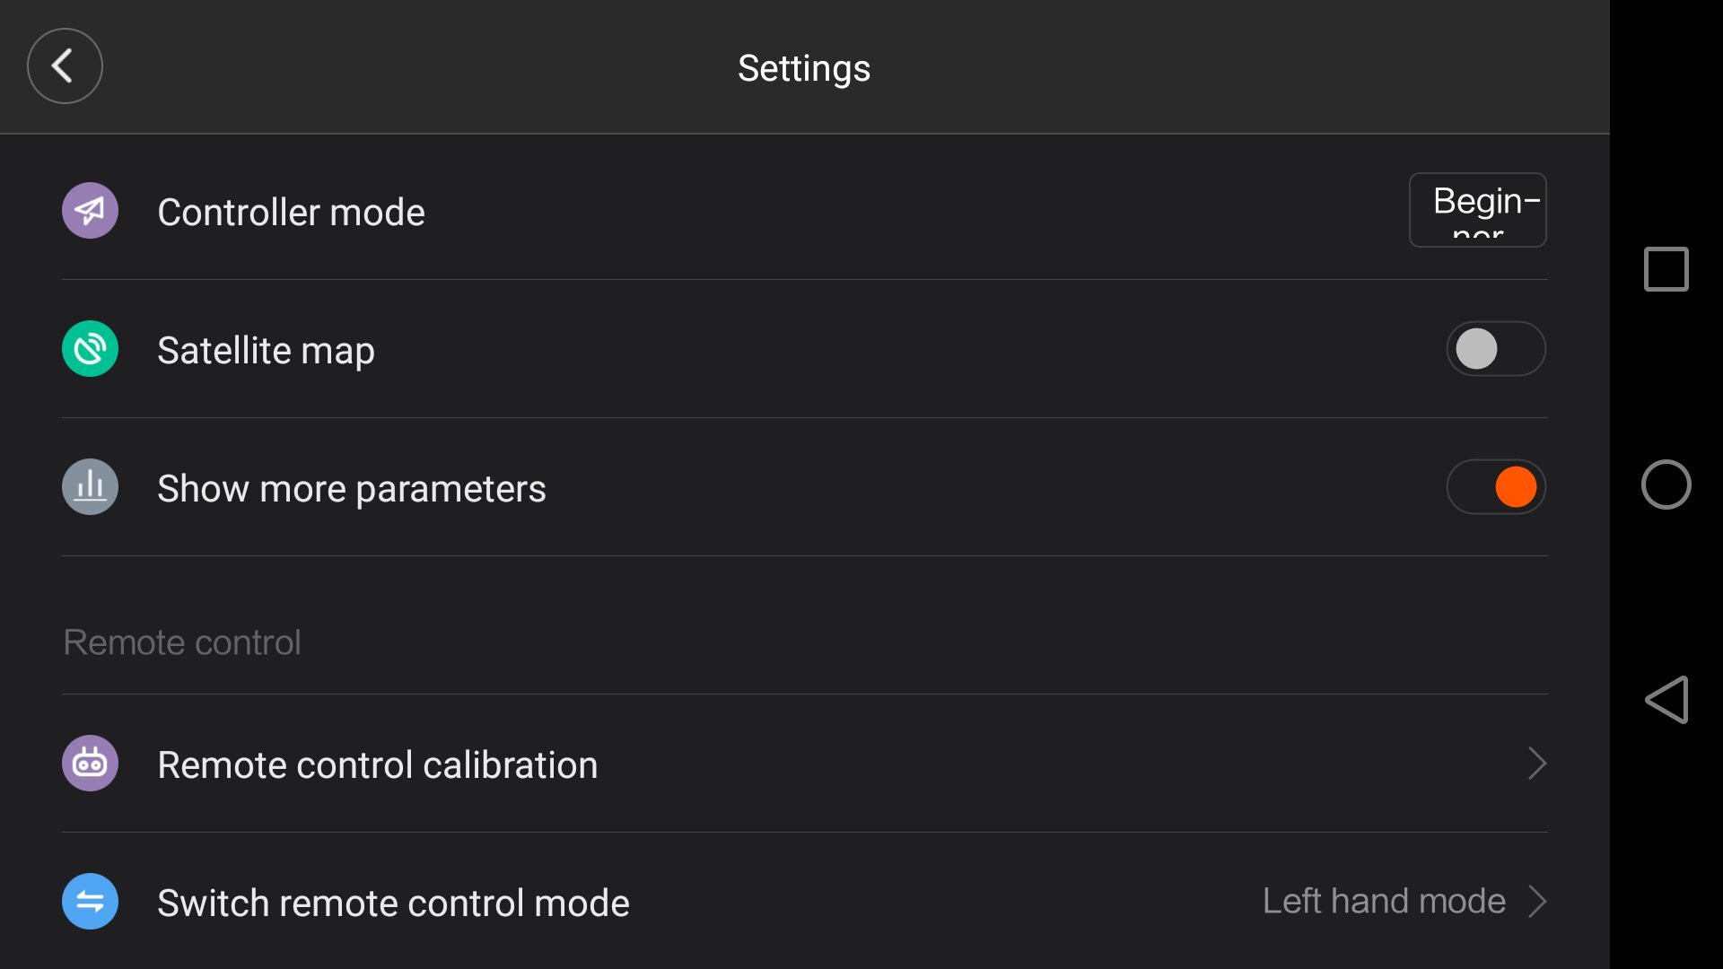Tap the Satellite map label
The image size is (1723, 969).
click(266, 351)
